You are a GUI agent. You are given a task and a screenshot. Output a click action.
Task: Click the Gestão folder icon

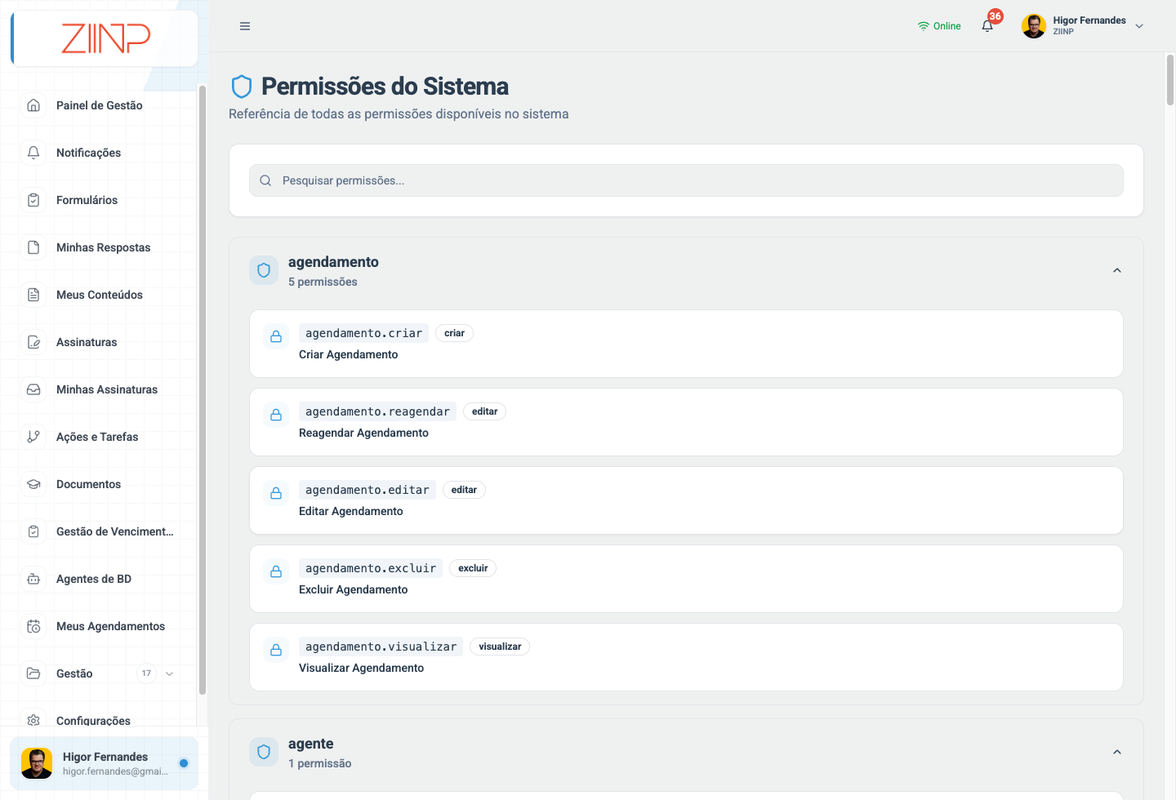point(33,673)
